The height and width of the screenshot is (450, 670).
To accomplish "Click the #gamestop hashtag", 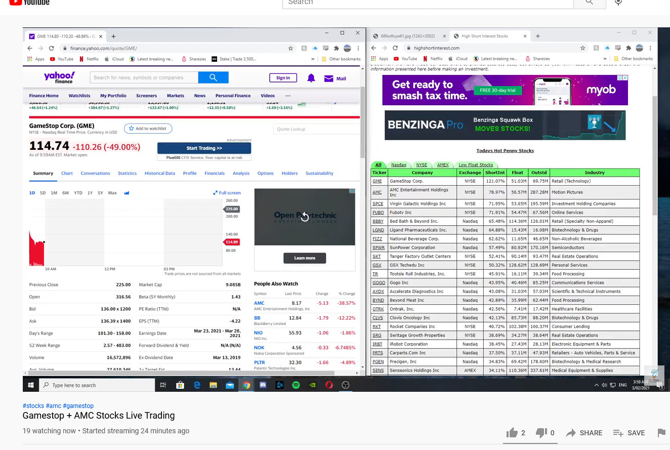I will point(78,406).
